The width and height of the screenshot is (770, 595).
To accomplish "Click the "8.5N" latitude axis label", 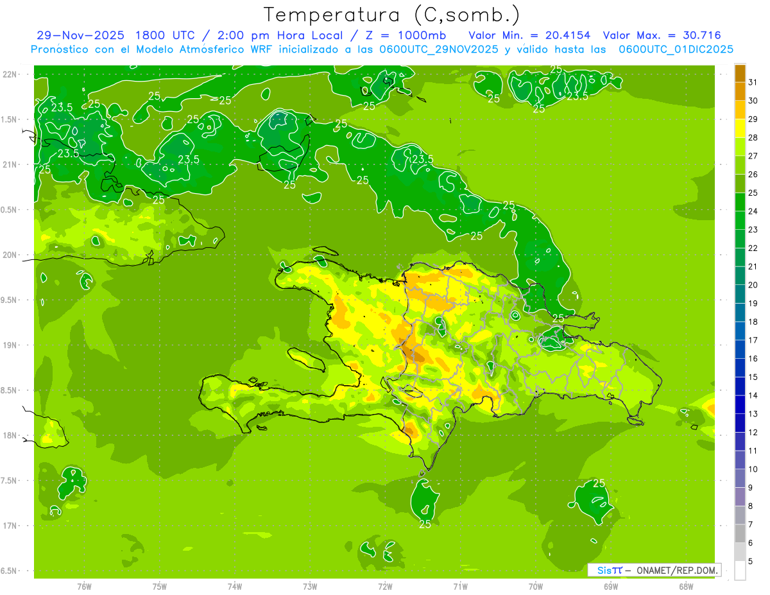I will point(9,390).
